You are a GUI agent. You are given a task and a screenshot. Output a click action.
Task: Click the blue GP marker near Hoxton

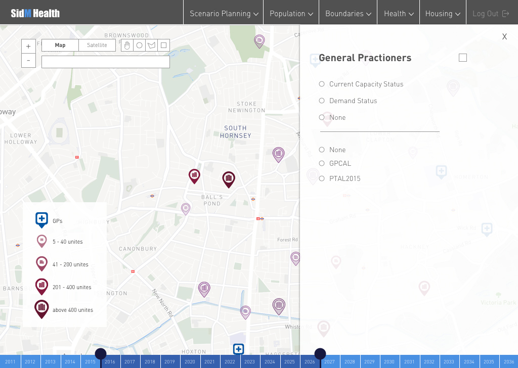tap(238, 349)
